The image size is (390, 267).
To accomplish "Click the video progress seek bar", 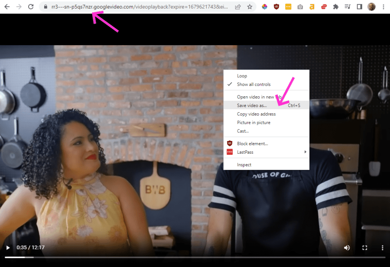I will [190, 257].
